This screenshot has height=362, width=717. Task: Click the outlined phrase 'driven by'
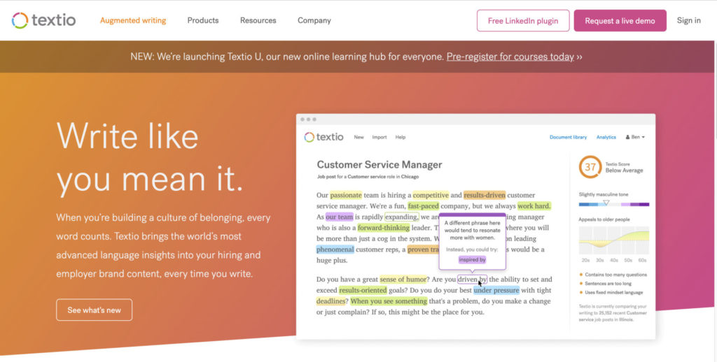point(473,280)
